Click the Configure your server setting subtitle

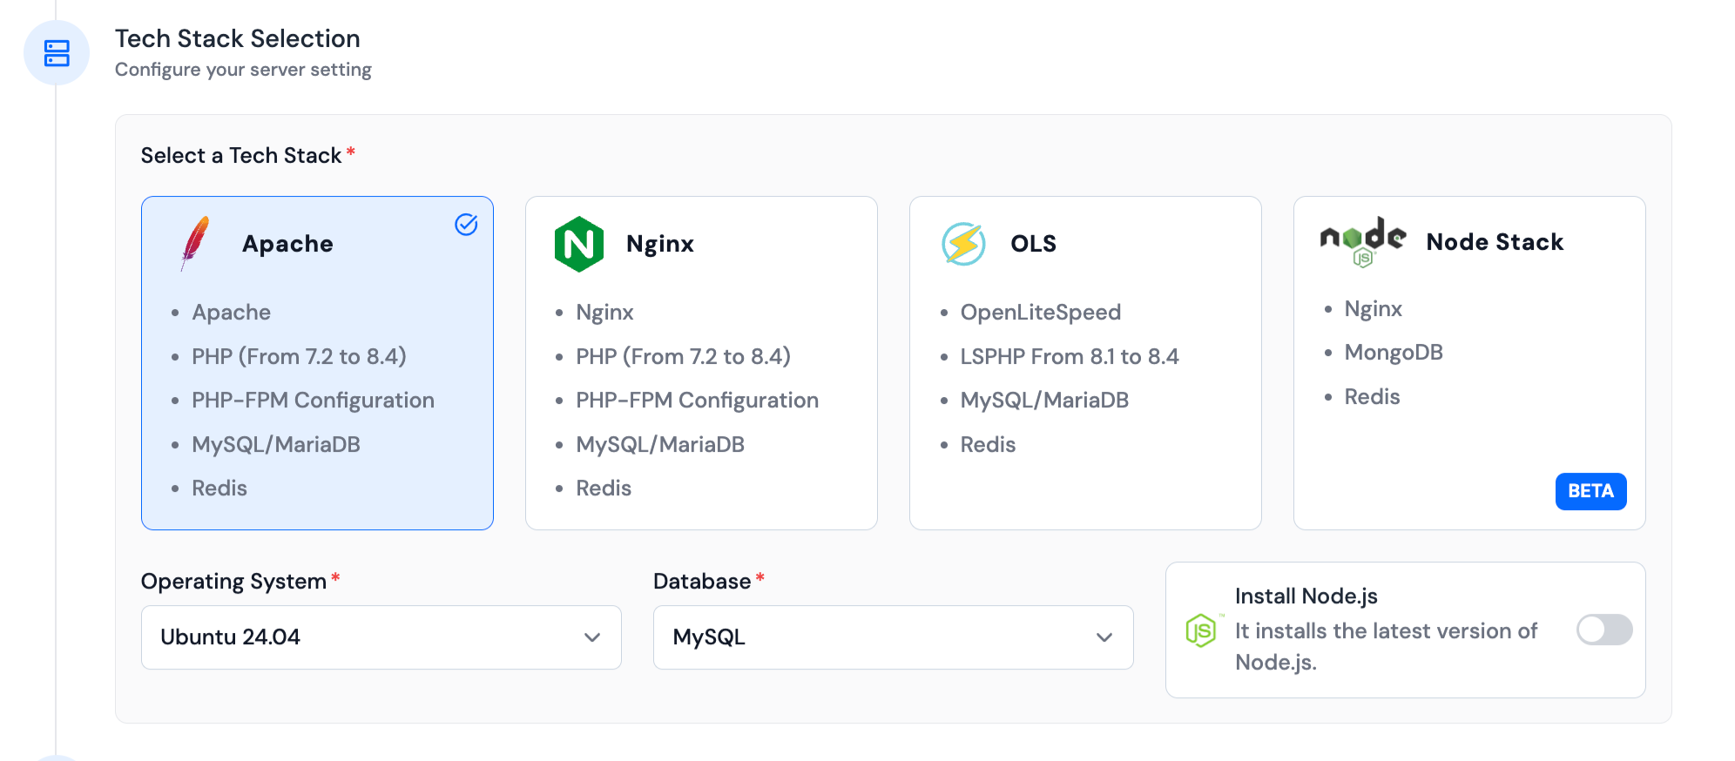click(243, 70)
